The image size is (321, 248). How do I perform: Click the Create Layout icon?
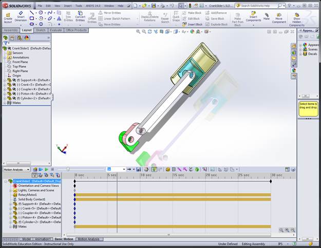click(x=8, y=16)
